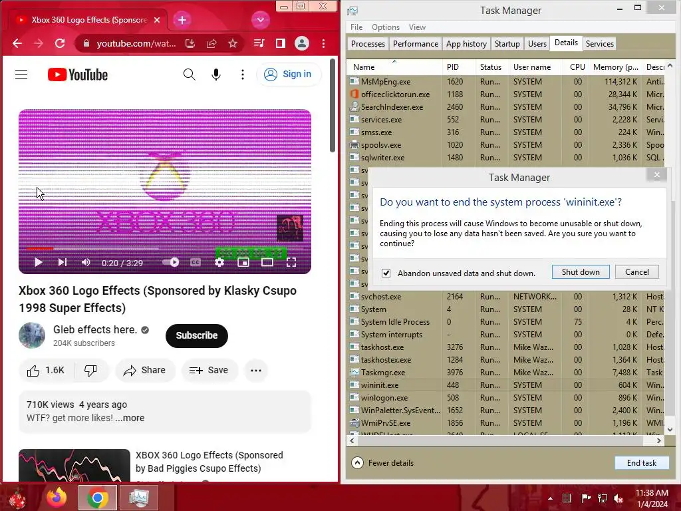Play the video
The width and height of the screenshot is (681, 511).
point(38,262)
